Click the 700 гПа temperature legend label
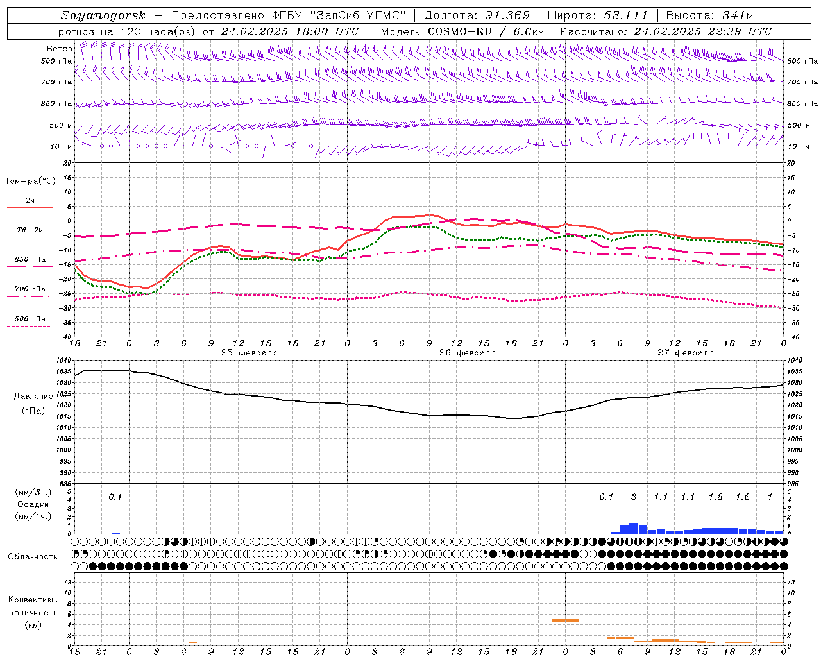 point(30,289)
